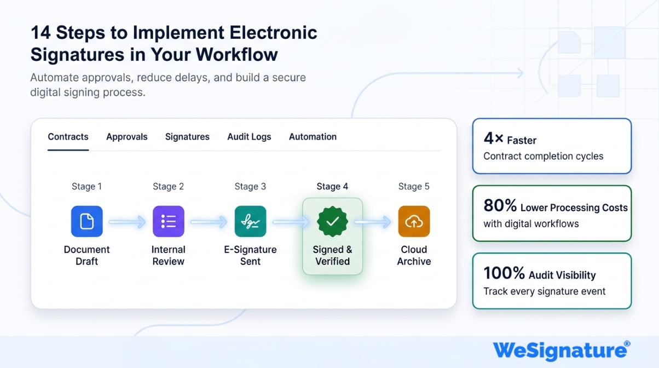Click the blue Document Draft icon

pos(86,221)
